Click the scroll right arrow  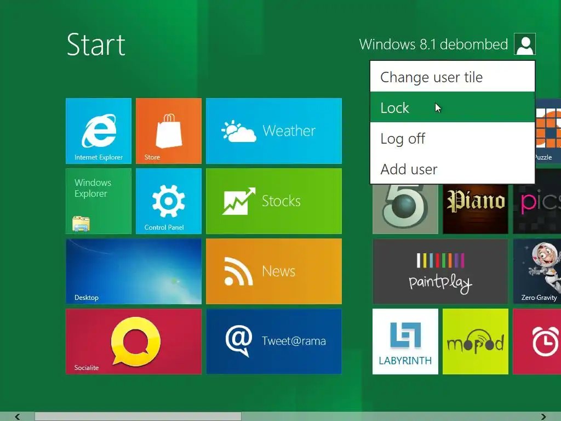point(543,417)
